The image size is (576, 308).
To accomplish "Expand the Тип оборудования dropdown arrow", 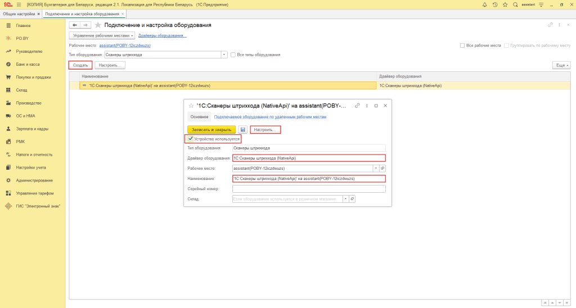I will (224, 55).
